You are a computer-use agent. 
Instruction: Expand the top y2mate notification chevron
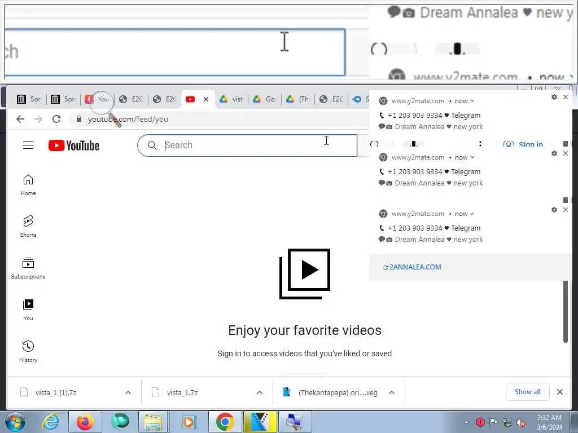click(472, 101)
